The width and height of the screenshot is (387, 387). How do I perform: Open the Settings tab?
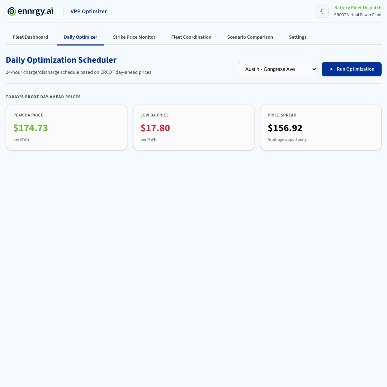click(298, 37)
